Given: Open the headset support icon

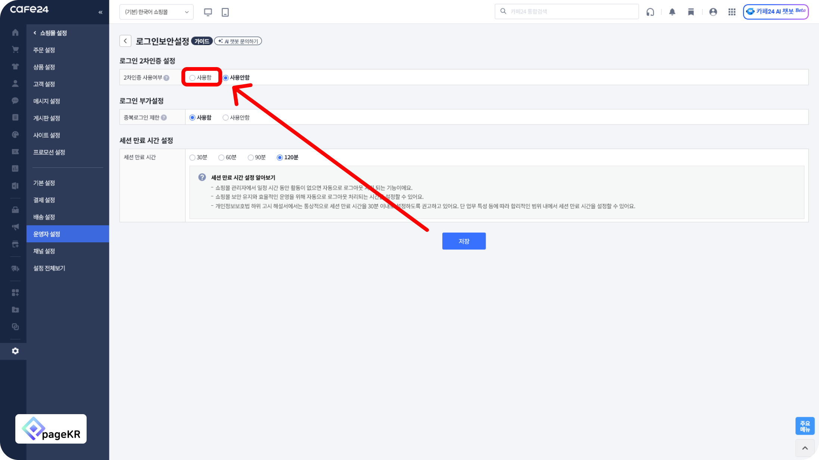Looking at the screenshot, I should click(x=650, y=12).
